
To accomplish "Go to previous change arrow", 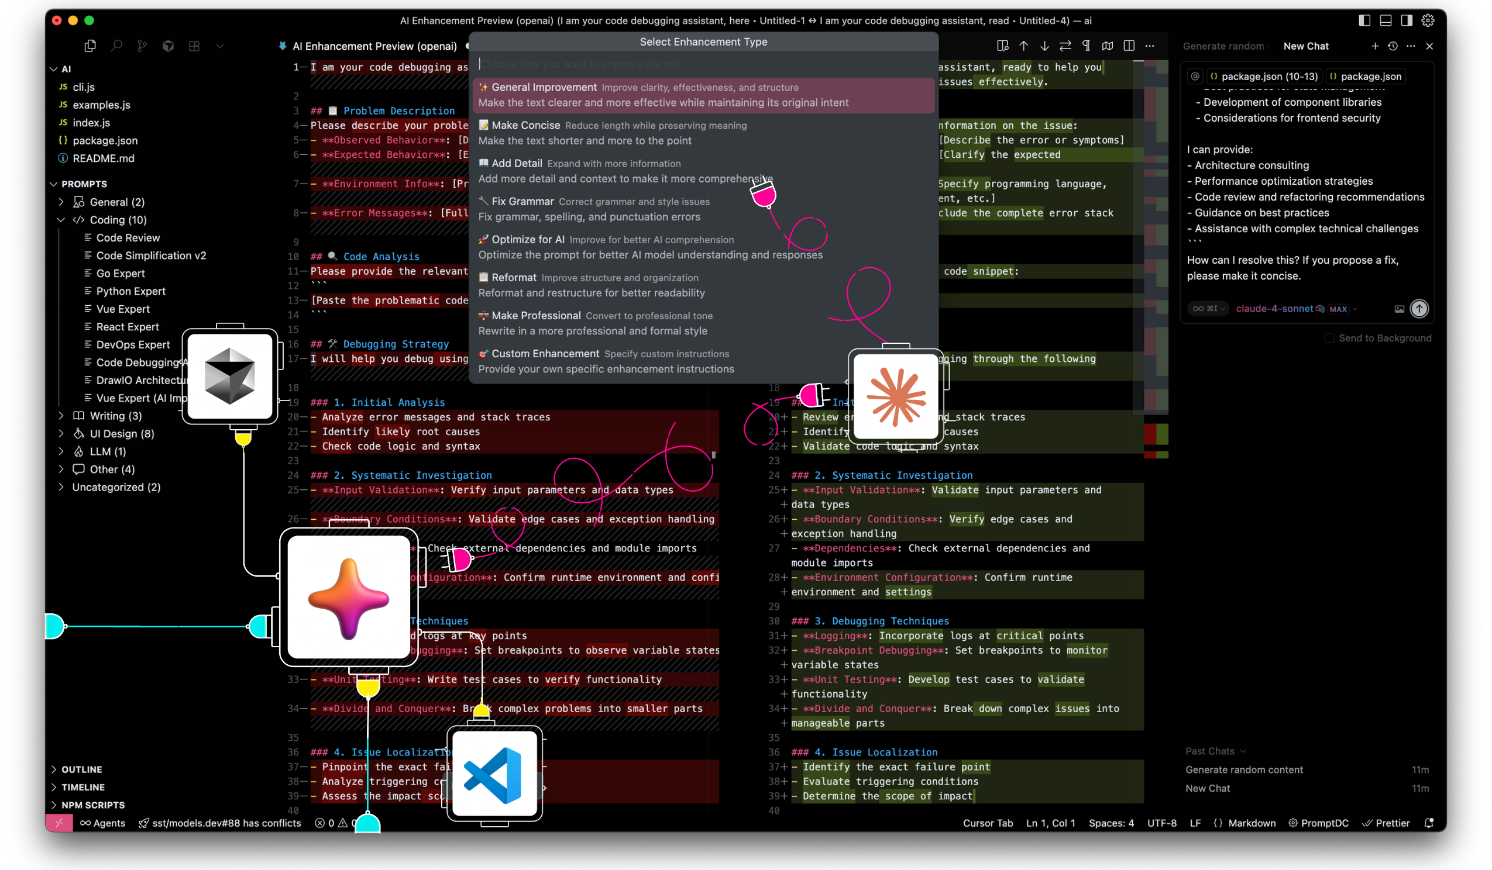I will (x=1024, y=46).
